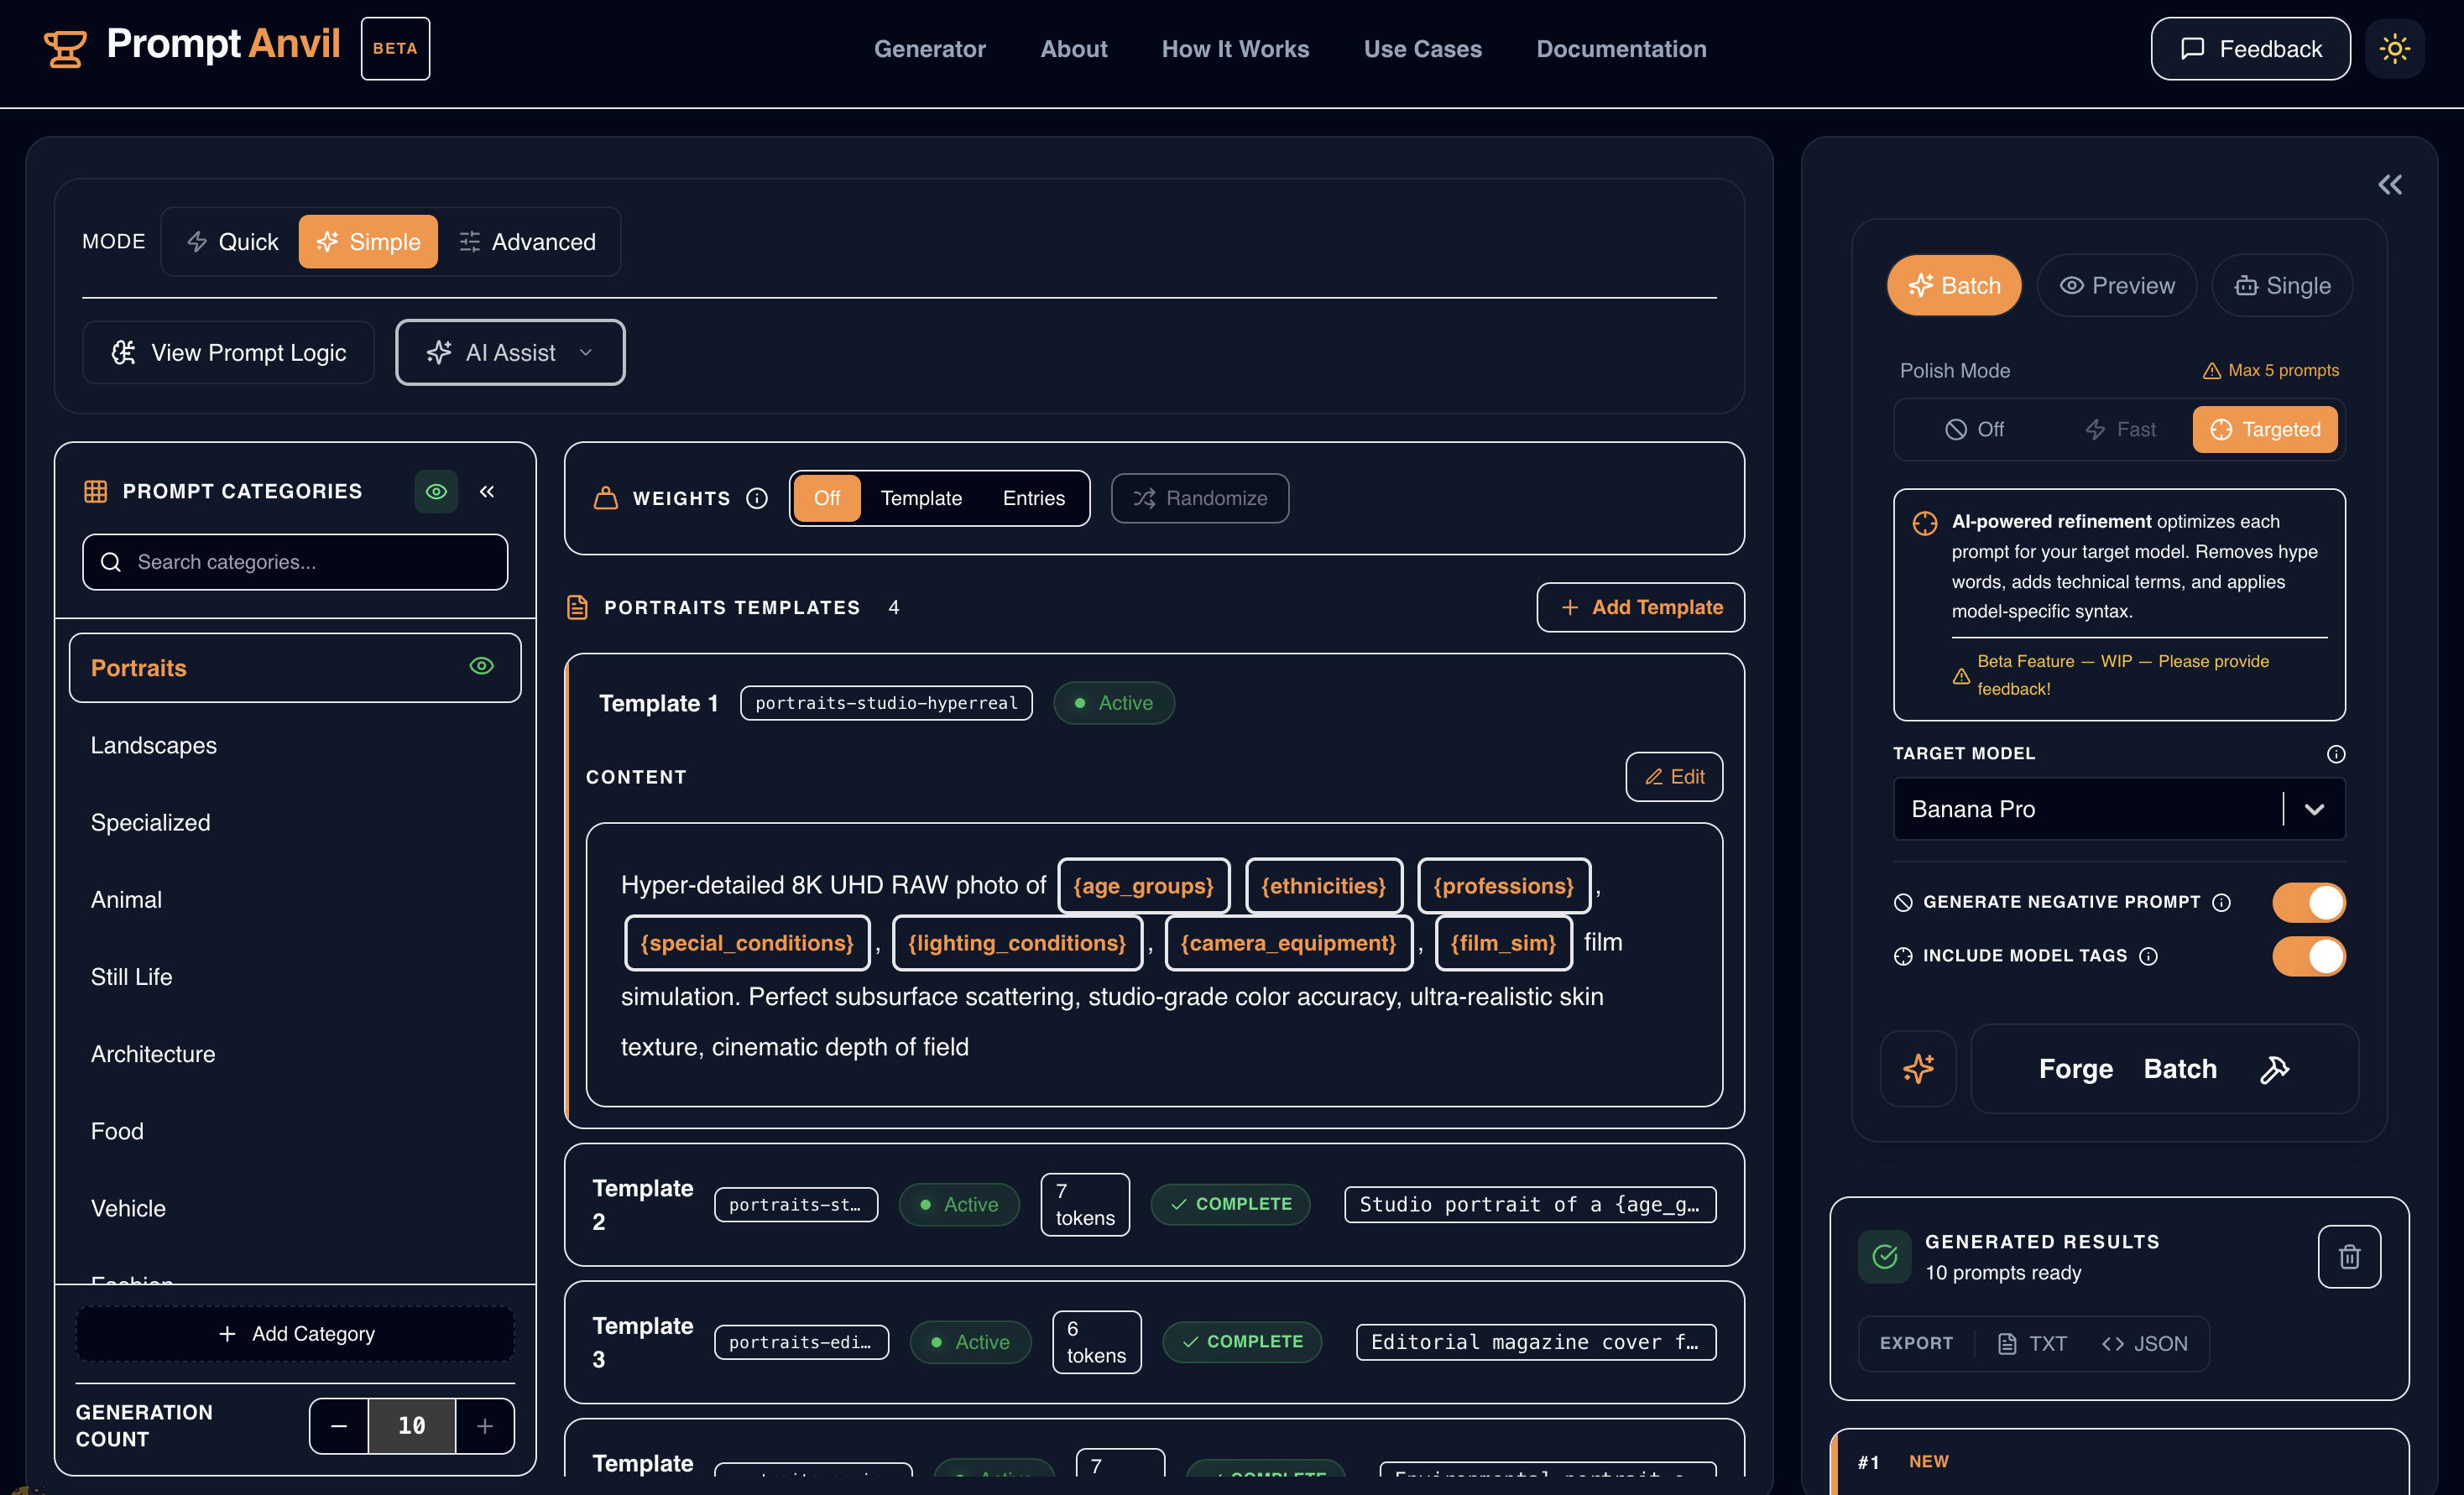Increase generation count with plus stepper
The width and height of the screenshot is (2464, 1495).
(485, 1425)
